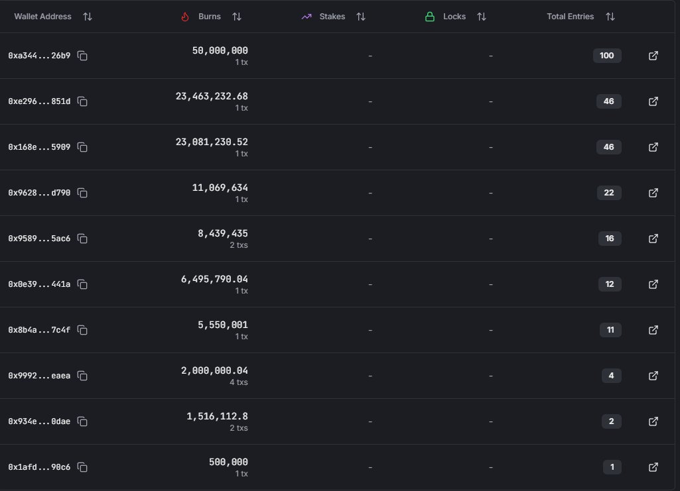Open external link for 0x1afd...90c6 row

[653, 467]
